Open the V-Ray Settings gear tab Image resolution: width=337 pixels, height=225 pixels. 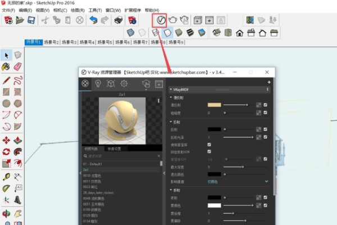[124, 83]
